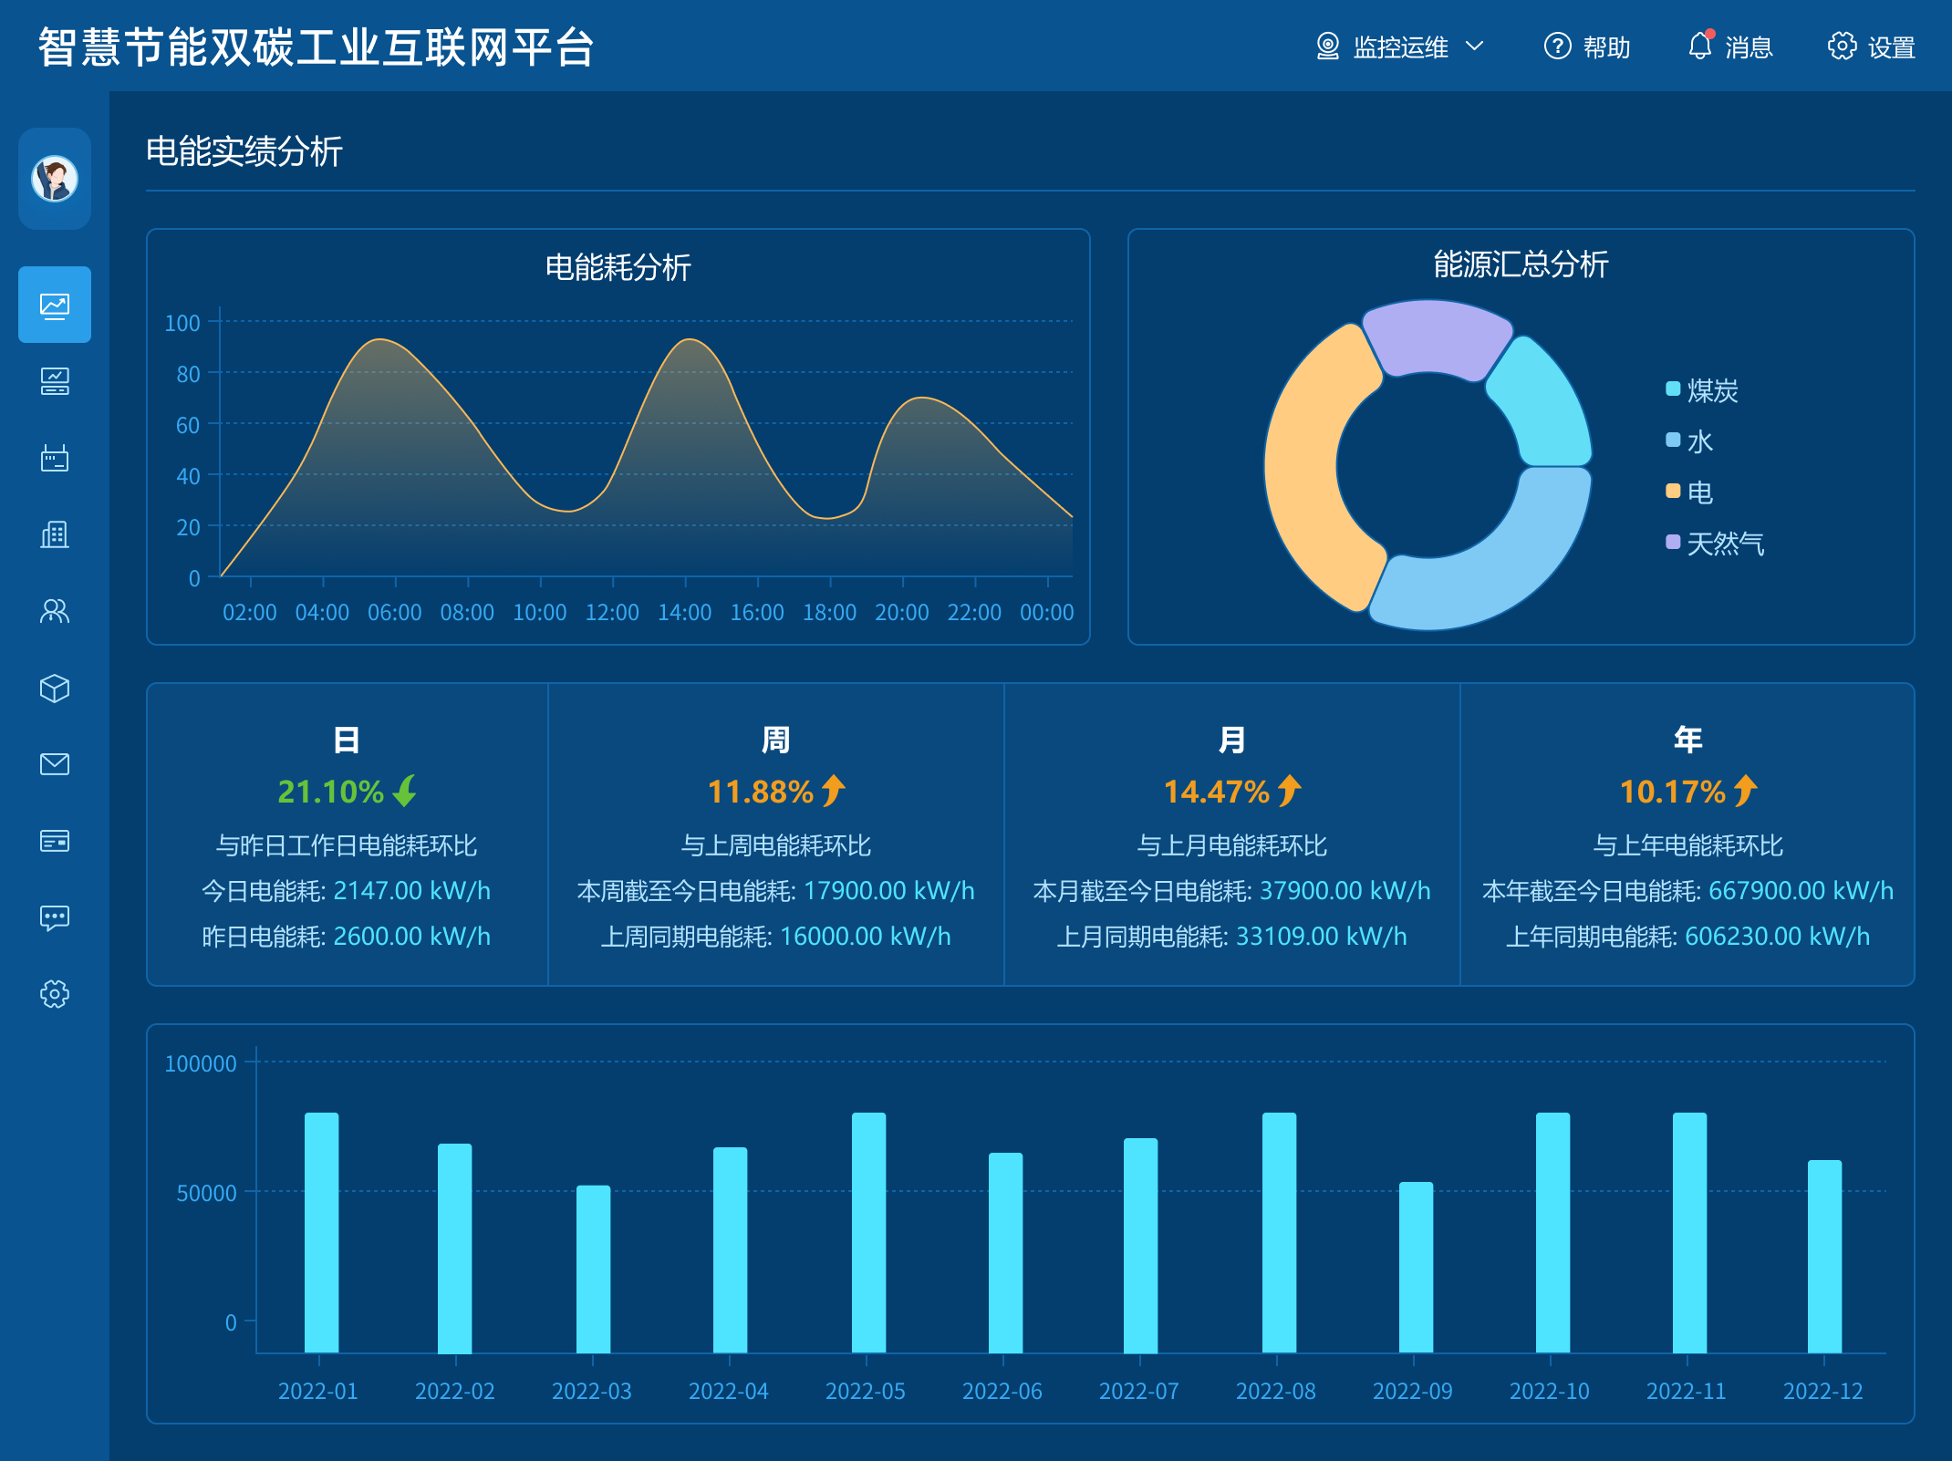The width and height of the screenshot is (1952, 1461).
Task: Open the bell notification icon with red badge
Action: click(1699, 47)
